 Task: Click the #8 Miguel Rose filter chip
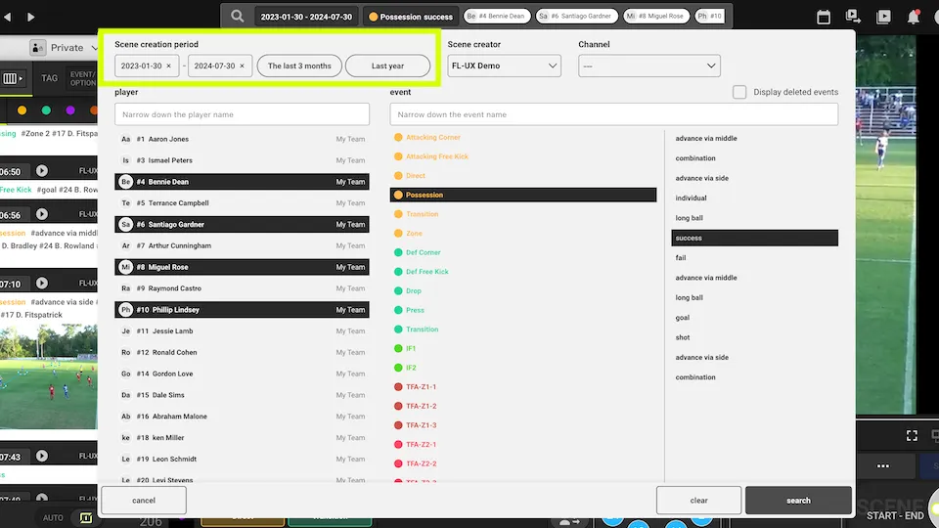655,17
